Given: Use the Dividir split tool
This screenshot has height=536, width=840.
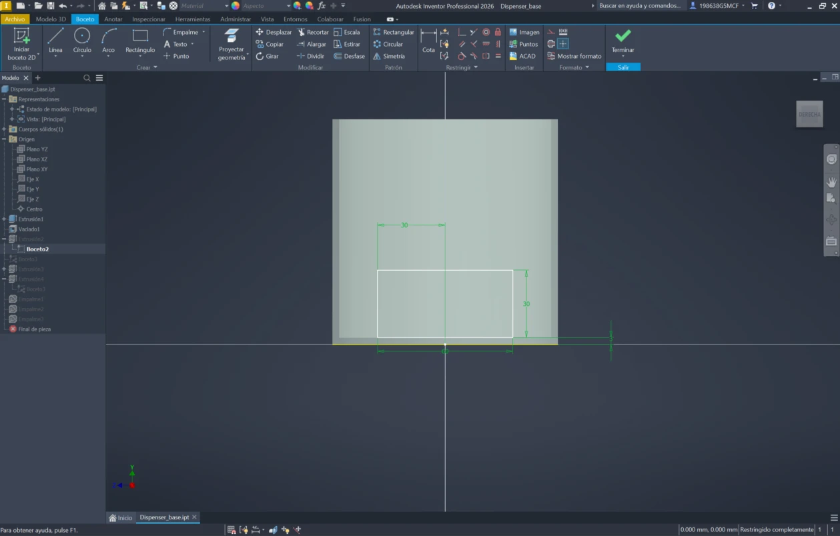Looking at the screenshot, I should click(310, 56).
